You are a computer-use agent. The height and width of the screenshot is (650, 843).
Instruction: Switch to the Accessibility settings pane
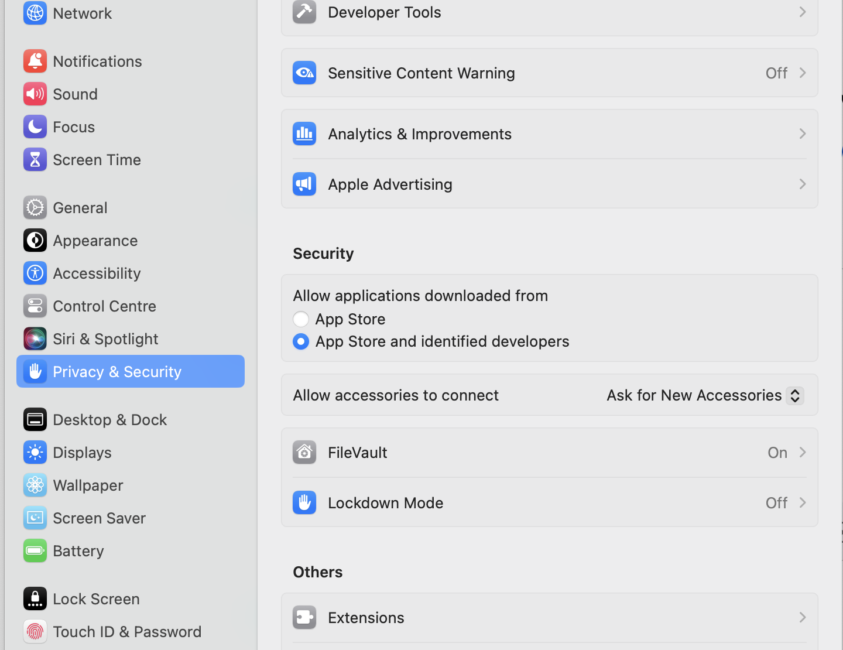click(97, 273)
